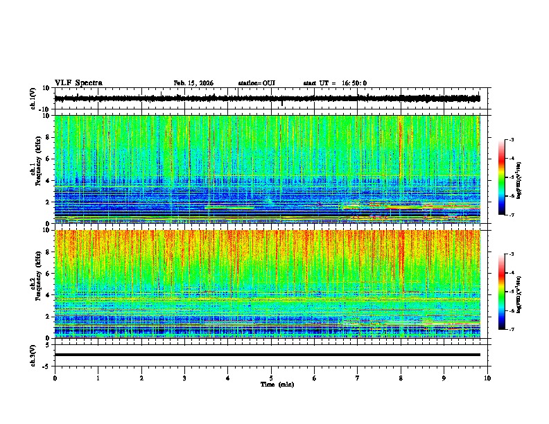
Task: Click the ch.1 voltage waveform trace
Action: (267, 98)
